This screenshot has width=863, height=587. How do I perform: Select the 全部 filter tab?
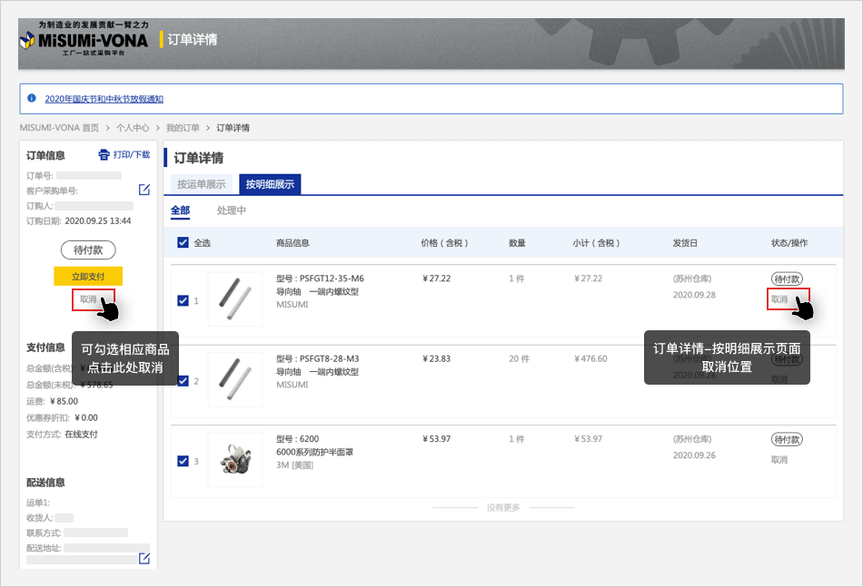(181, 210)
